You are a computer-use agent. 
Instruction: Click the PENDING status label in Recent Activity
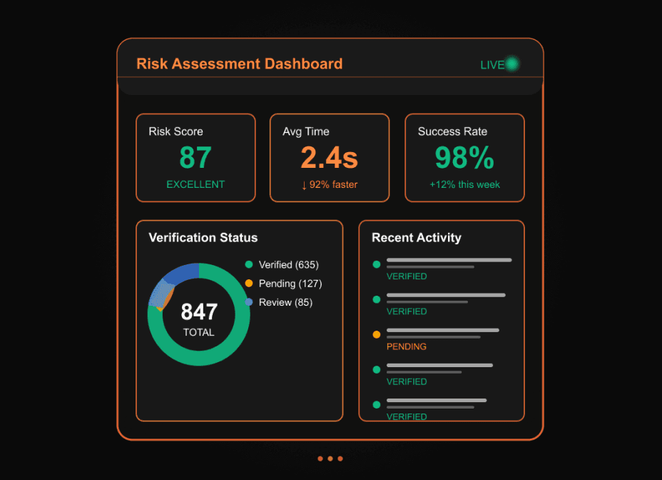coord(407,346)
